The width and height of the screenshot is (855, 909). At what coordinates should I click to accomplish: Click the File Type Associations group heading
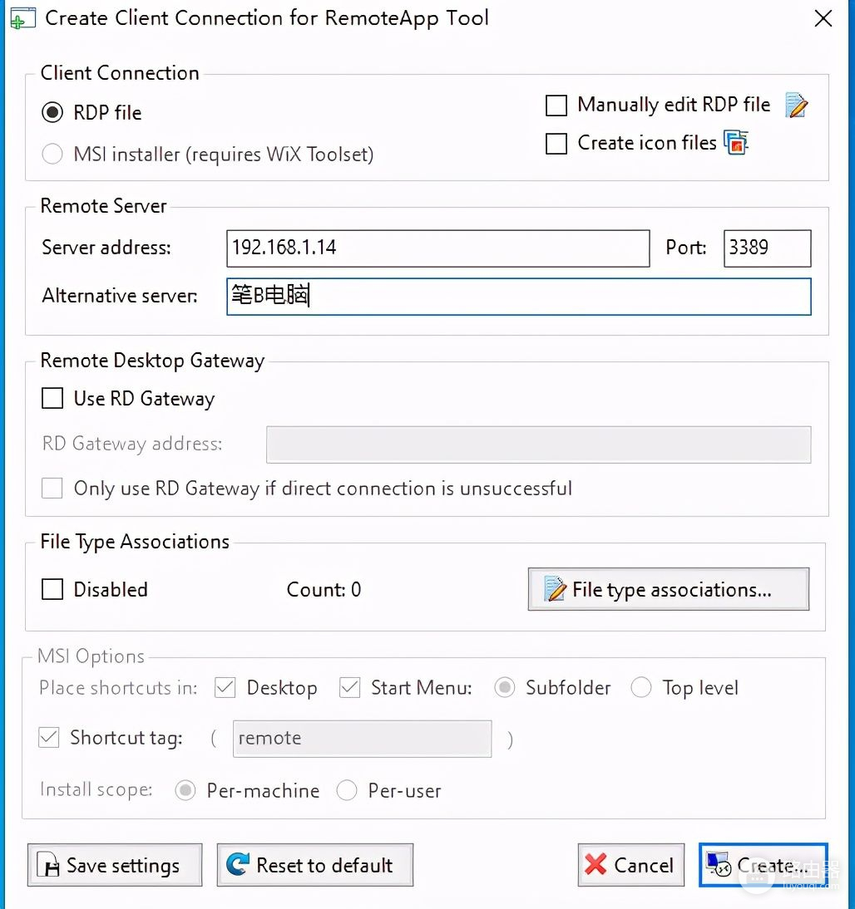[x=135, y=542]
